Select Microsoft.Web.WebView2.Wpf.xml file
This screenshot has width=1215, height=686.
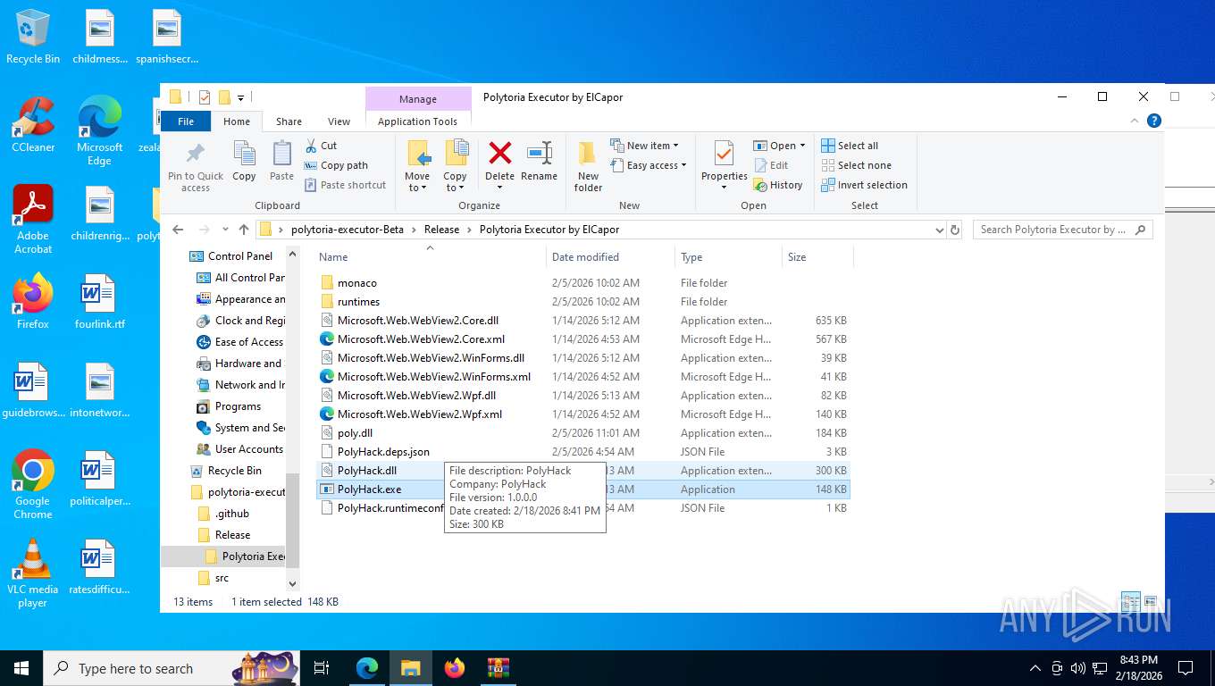coord(583,414)
